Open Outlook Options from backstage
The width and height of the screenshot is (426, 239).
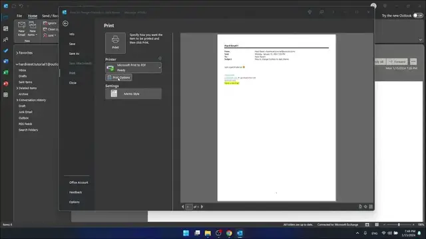click(74, 202)
